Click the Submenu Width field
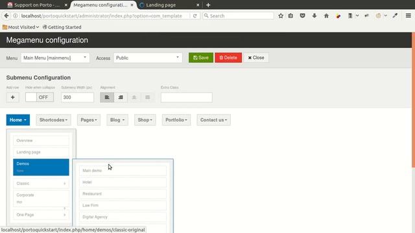Image resolution: width=415 pixels, height=233 pixels. pos(78,97)
